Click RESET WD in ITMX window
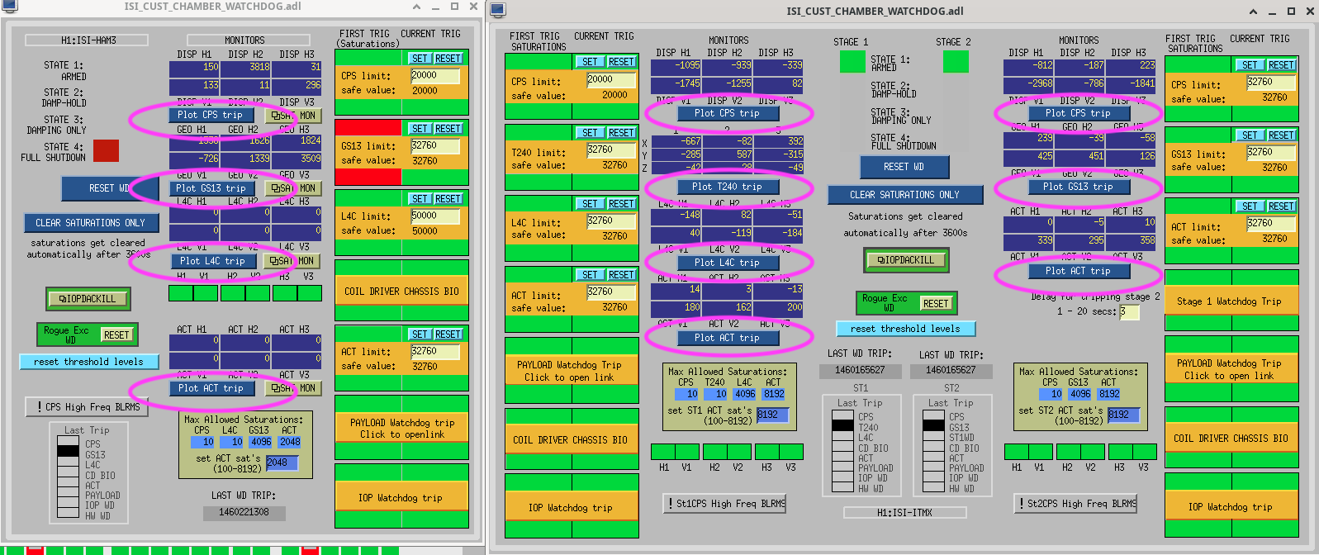The image size is (1319, 555). point(904,167)
